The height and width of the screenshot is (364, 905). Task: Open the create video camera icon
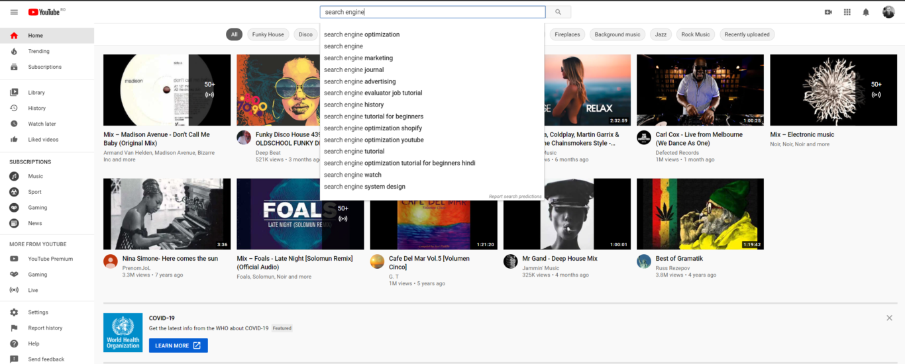828,12
